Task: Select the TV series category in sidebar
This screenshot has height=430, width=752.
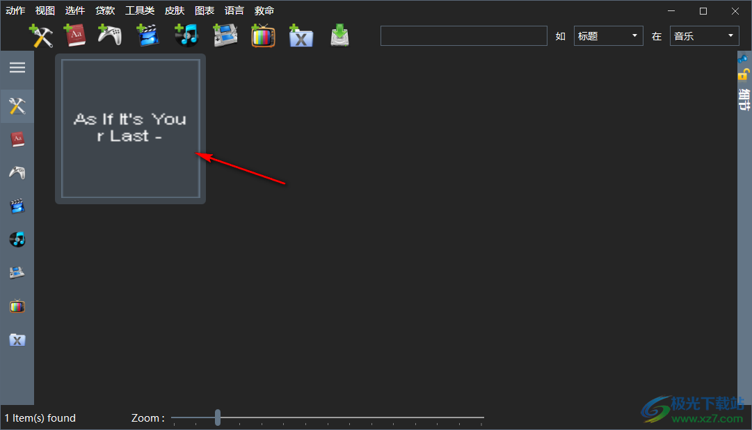Action: click(x=17, y=306)
